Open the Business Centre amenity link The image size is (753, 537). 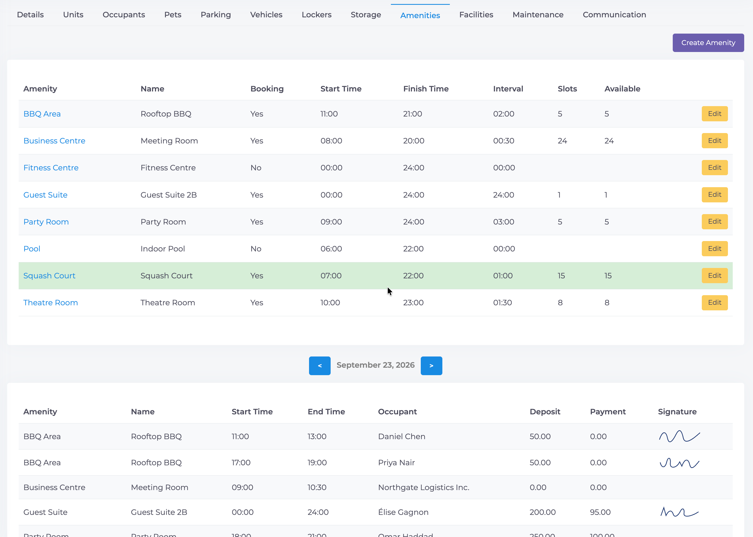pyautogui.click(x=54, y=141)
